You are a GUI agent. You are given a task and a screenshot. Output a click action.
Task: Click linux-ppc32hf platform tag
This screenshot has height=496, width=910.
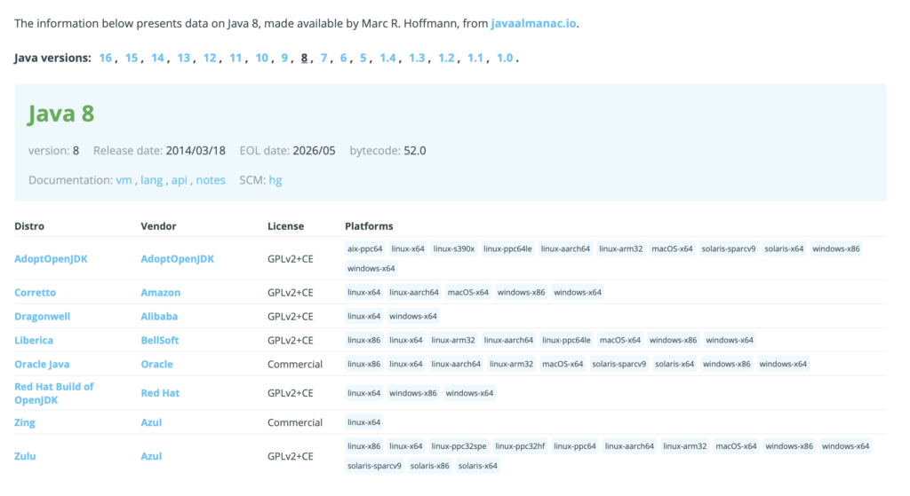point(521,445)
